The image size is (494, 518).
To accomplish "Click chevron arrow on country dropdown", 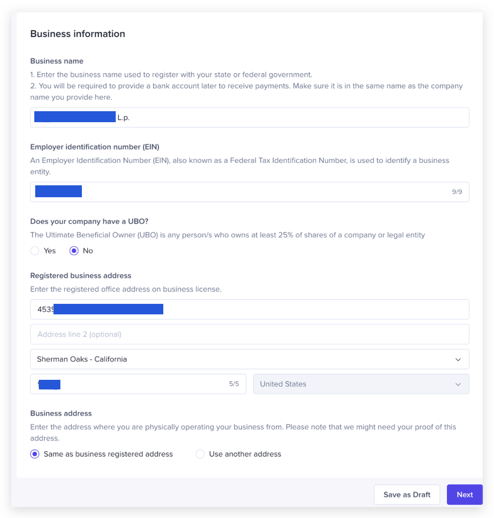I will [x=458, y=384].
